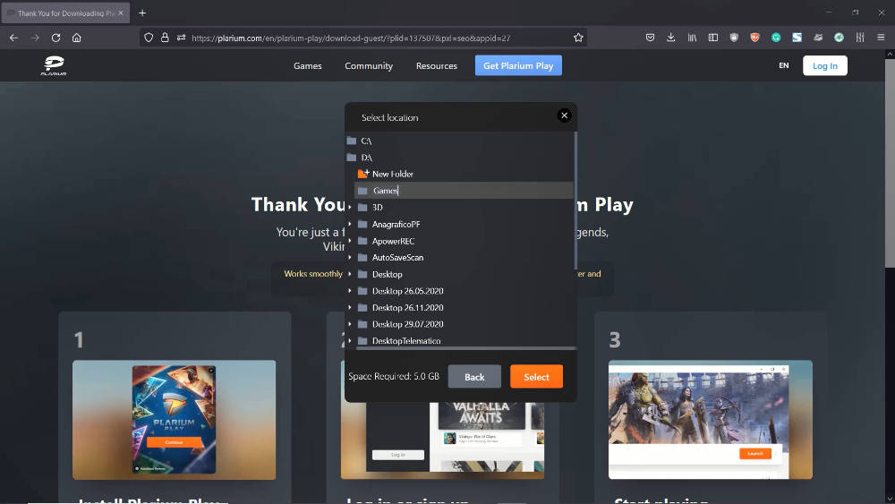This screenshot has width=895, height=504.
Task: Expand the 3D folder arrow
Action: 350,207
